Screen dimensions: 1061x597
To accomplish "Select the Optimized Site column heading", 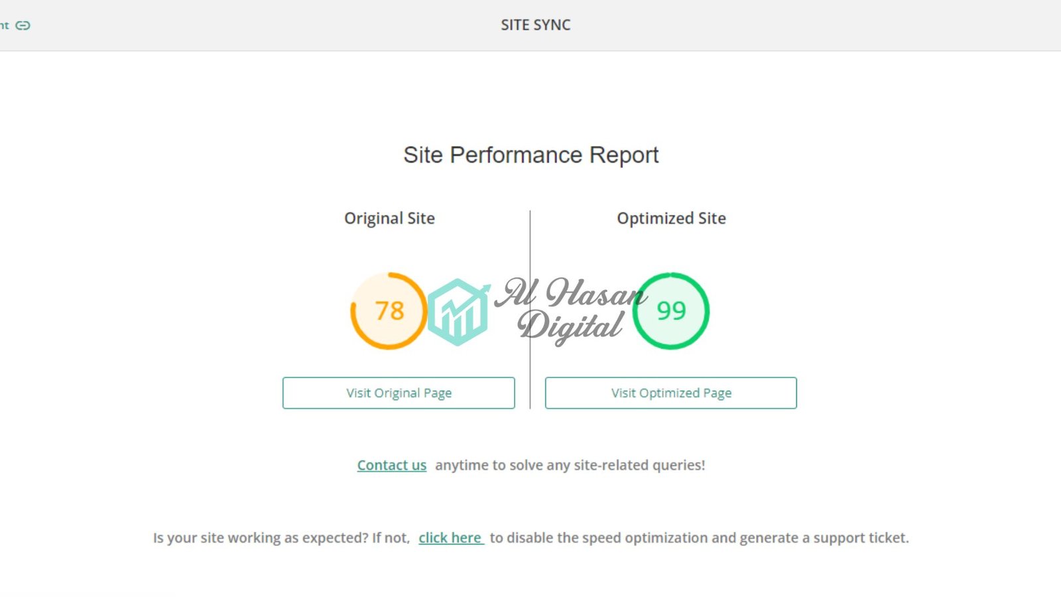I will tap(671, 218).
